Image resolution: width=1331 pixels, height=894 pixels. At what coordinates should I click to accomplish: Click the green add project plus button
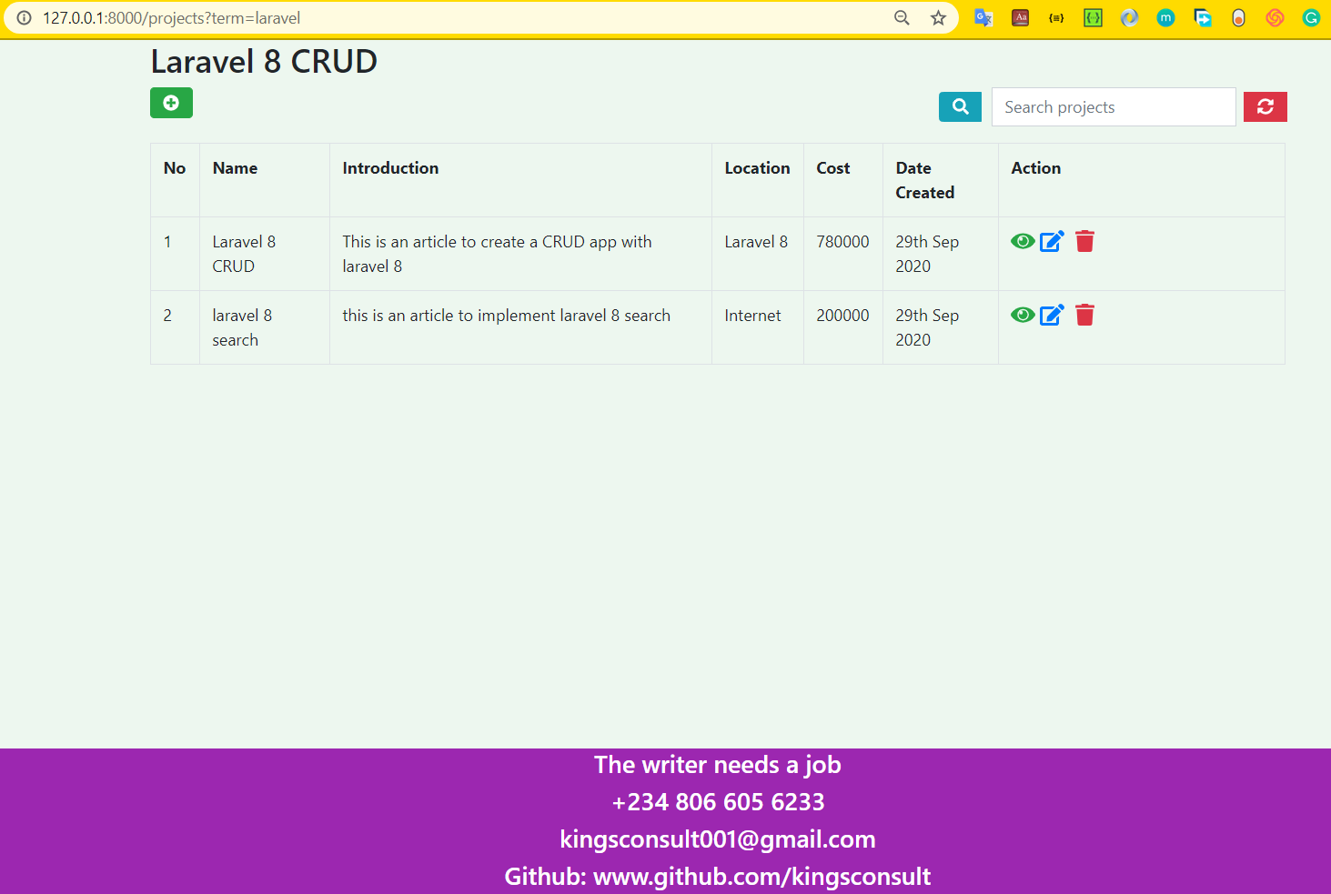171,103
